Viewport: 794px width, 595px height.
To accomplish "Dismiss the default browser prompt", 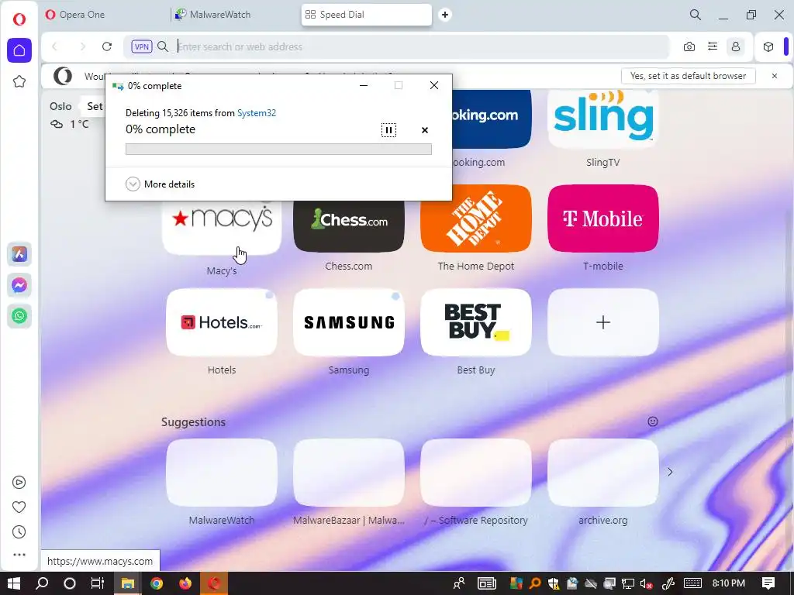I will [775, 76].
